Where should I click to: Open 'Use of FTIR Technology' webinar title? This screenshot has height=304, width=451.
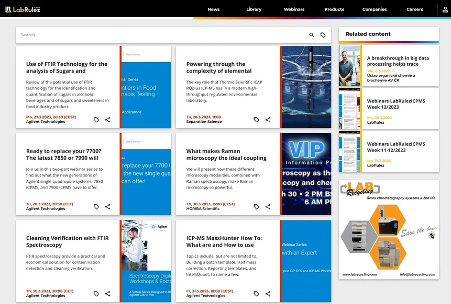coord(67,67)
